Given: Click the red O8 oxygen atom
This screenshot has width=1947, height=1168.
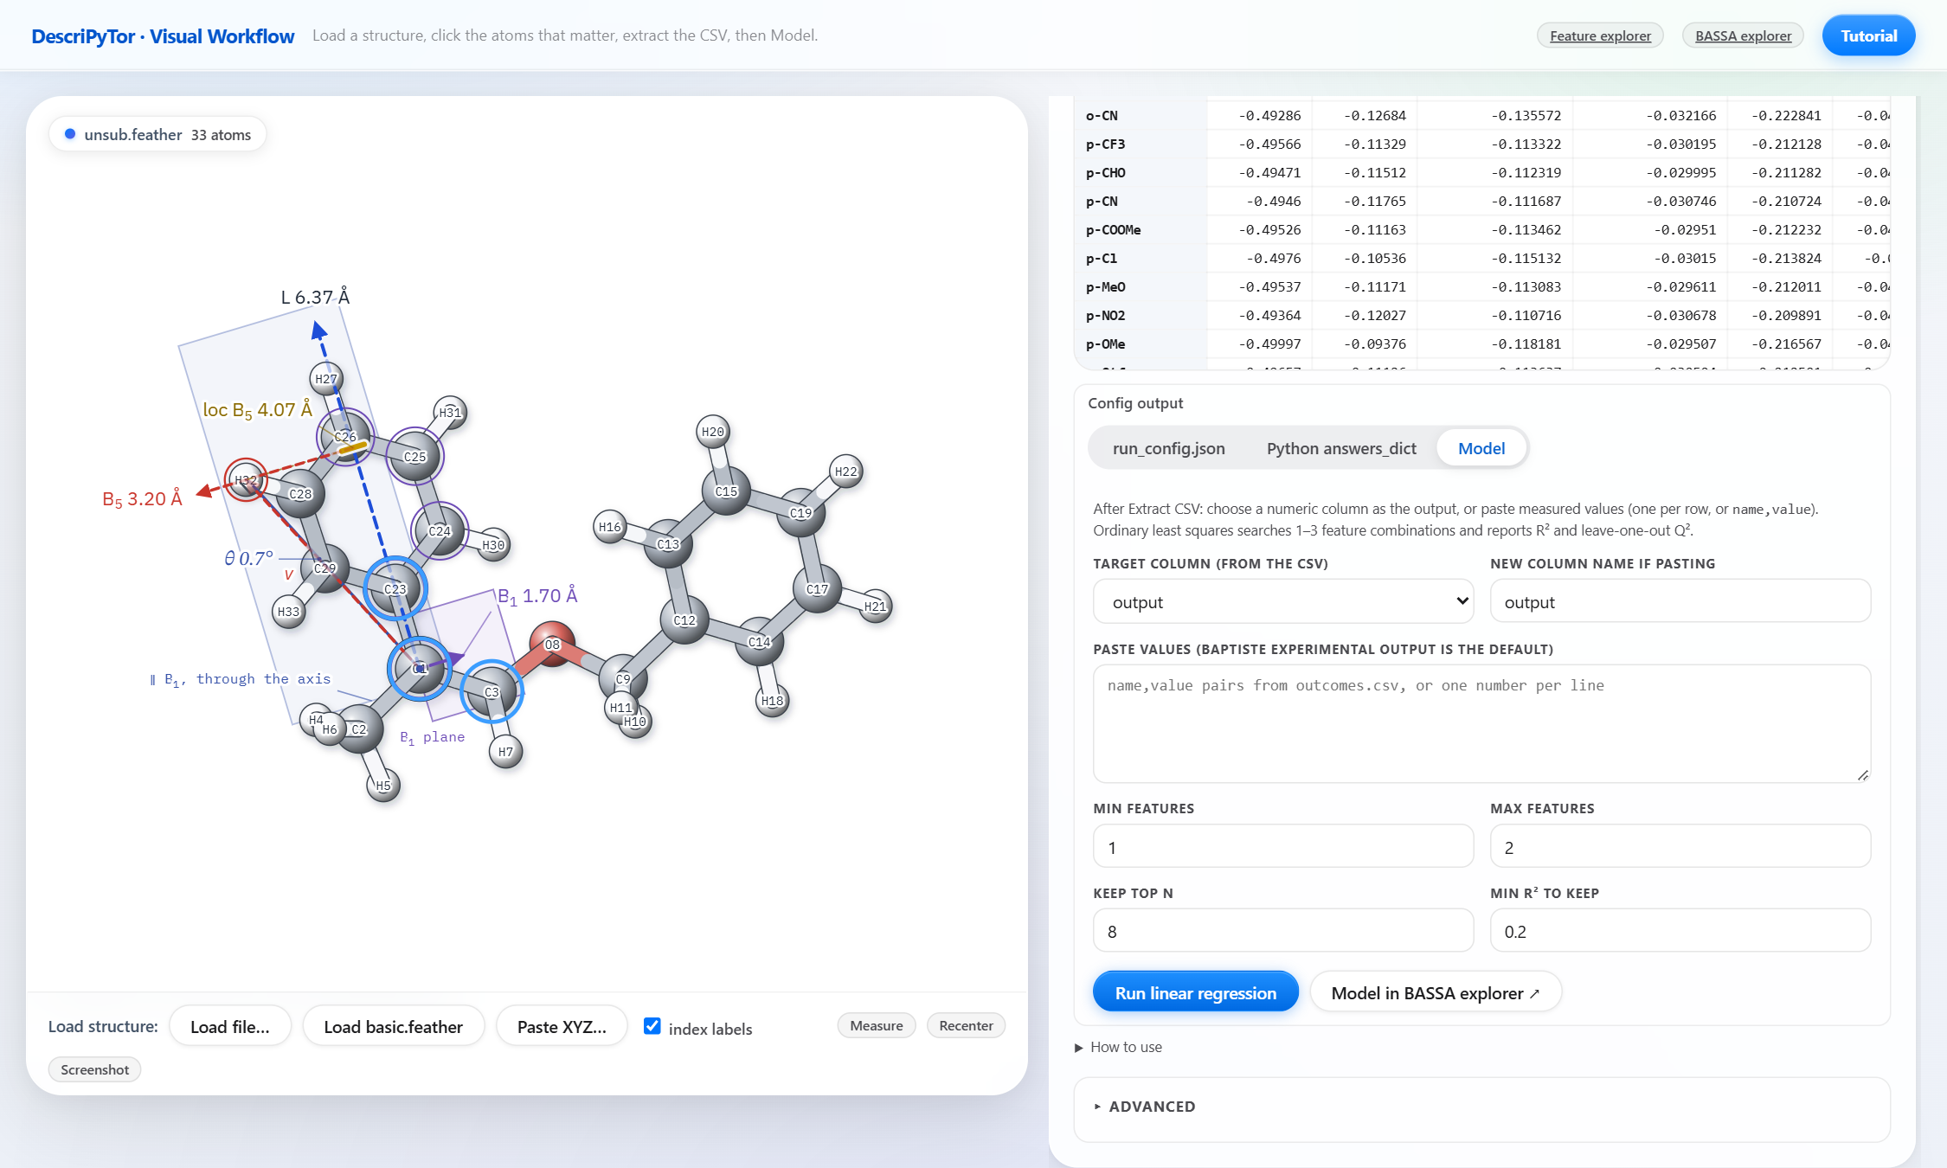Looking at the screenshot, I should [x=552, y=644].
